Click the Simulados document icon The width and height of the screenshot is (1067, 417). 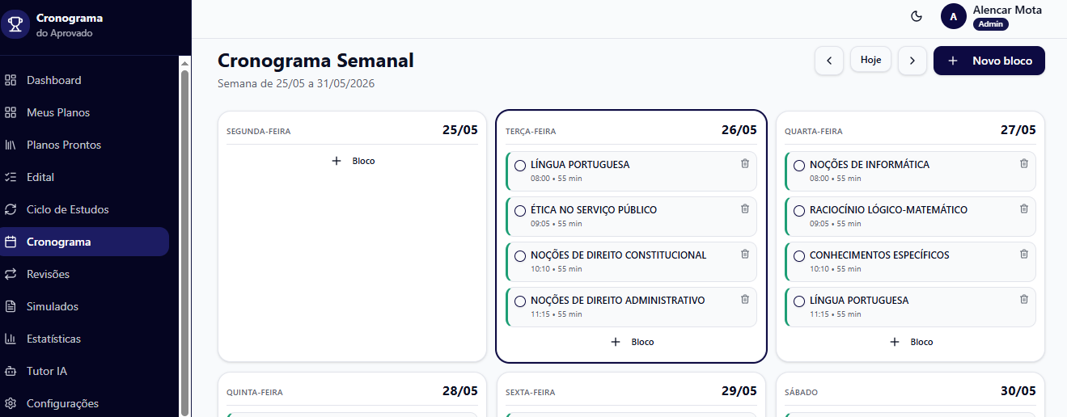click(x=11, y=306)
